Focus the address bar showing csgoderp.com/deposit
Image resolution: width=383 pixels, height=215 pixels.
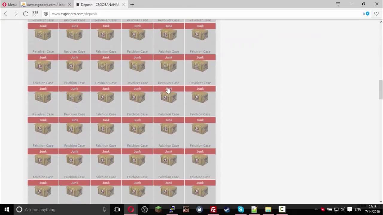click(x=74, y=14)
